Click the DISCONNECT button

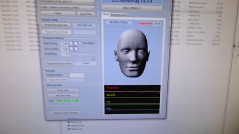(132, 8)
